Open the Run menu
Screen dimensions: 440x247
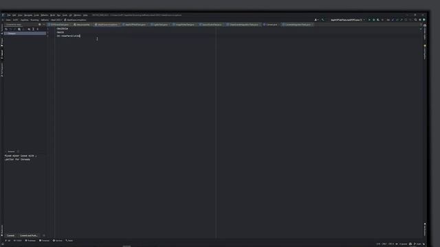(58, 15)
